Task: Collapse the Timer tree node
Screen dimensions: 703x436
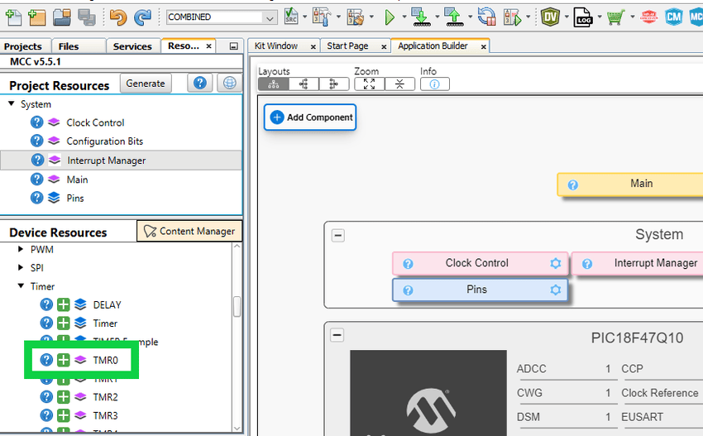Action: pos(22,286)
